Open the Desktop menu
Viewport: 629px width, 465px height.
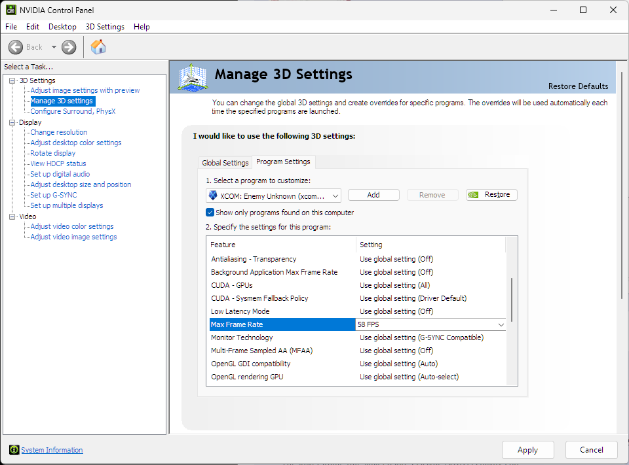[62, 27]
